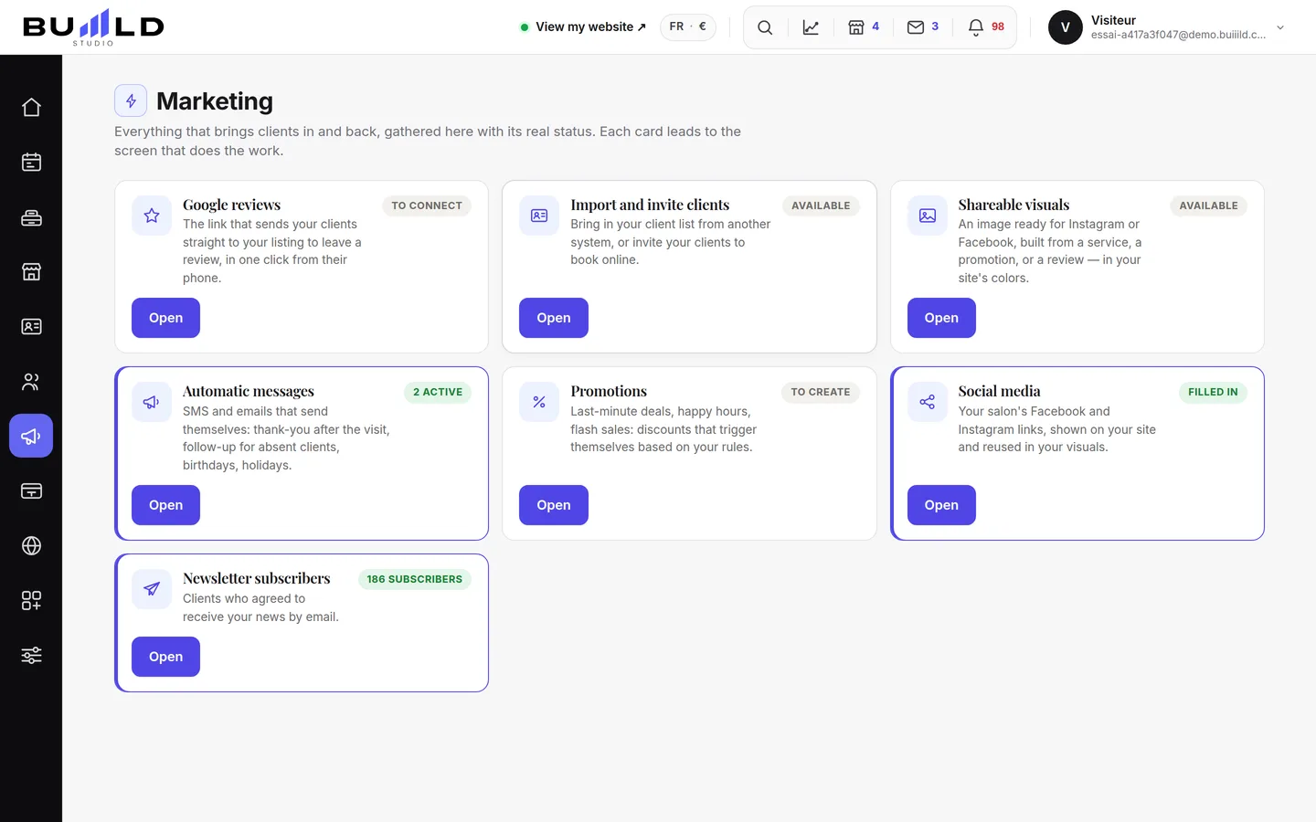Open Newsletter subscribers
This screenshot has width=1316, height=822.
pyautogui.click(x=165, y=657)
